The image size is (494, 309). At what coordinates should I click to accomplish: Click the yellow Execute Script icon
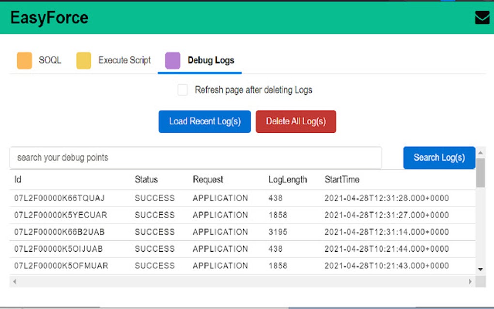(84, 61)
